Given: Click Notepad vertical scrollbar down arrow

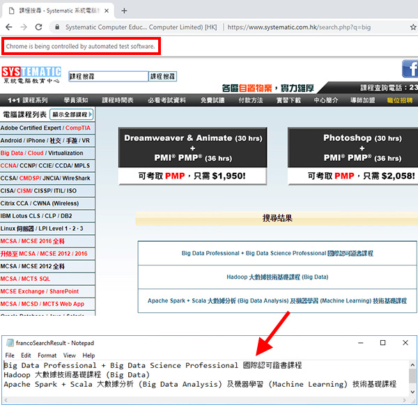Looking at the screenshot, I should point(412,392).
